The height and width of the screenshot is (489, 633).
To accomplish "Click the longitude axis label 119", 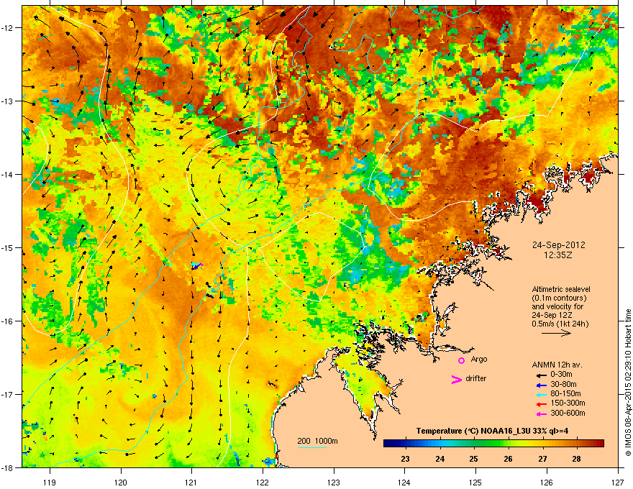I will (x=50, y=482).
